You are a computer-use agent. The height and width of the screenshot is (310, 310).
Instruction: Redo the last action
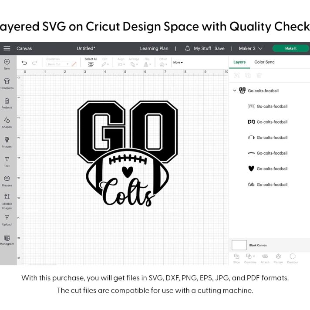point(35,63)
